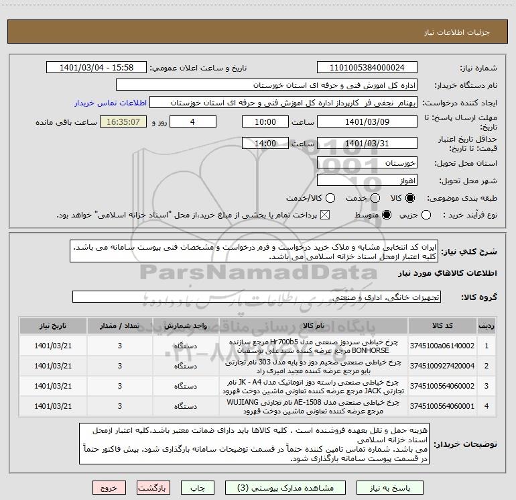Screen dimensions: 516x500
Task: Click the پاسخ به نیاز button
Action: (389, 488)
